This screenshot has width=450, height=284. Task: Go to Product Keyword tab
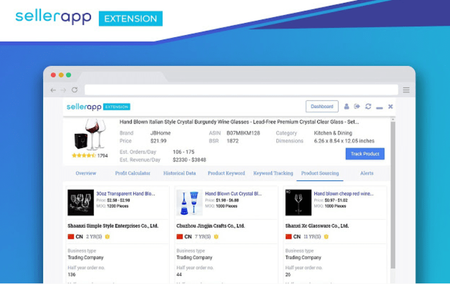click(227, 173)
